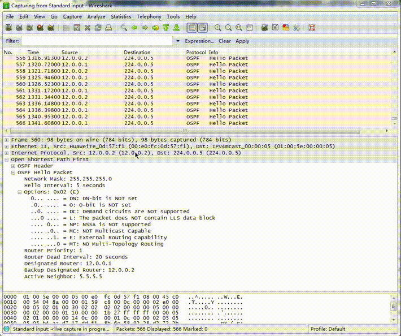Screen dimensions: 401x336
Task: Go to specific packet number icon
Action: 155,28
